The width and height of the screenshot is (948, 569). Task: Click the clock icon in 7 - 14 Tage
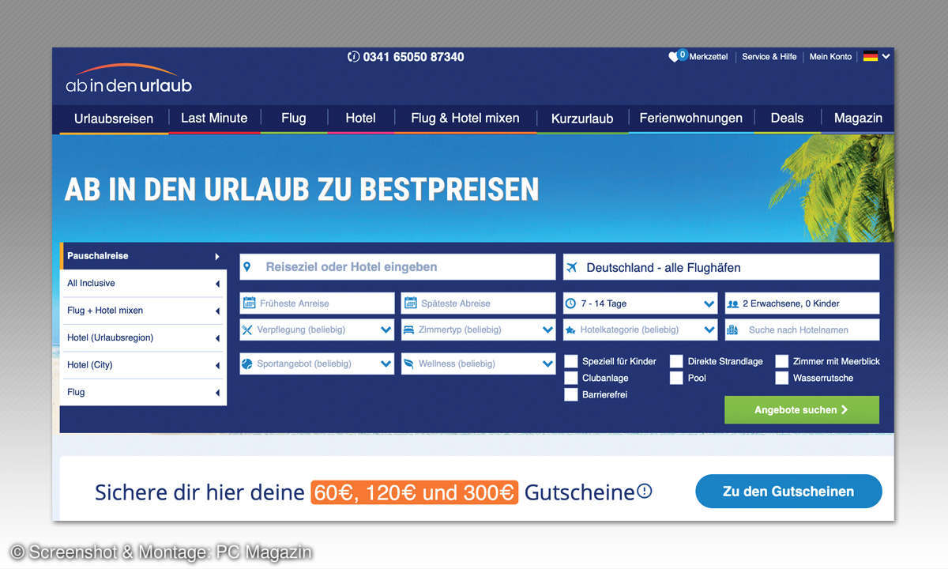(x=571, y=303)
